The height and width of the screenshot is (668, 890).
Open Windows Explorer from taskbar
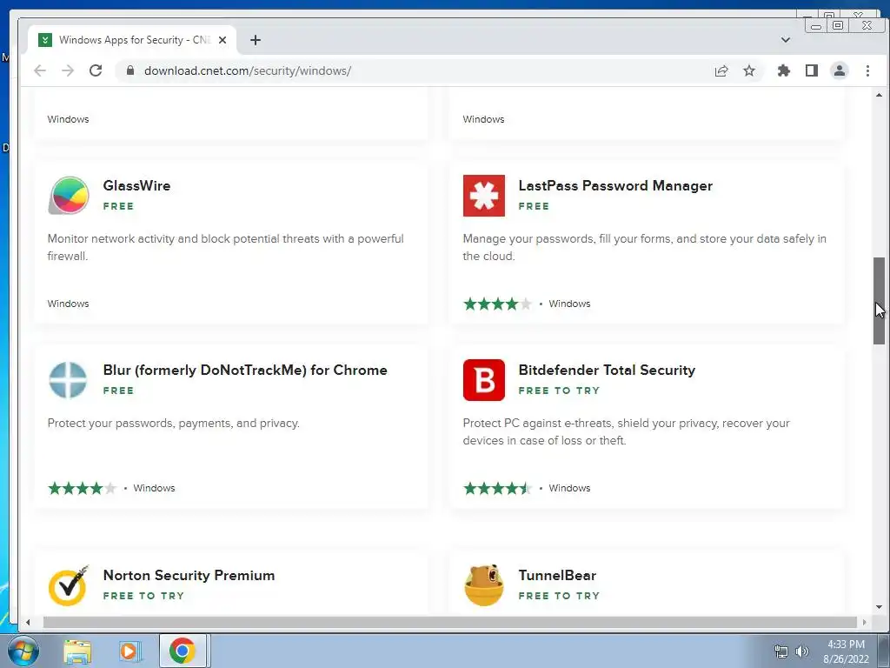(x=77, y=651)
